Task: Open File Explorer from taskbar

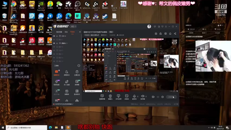Action: tap(56, 128)
